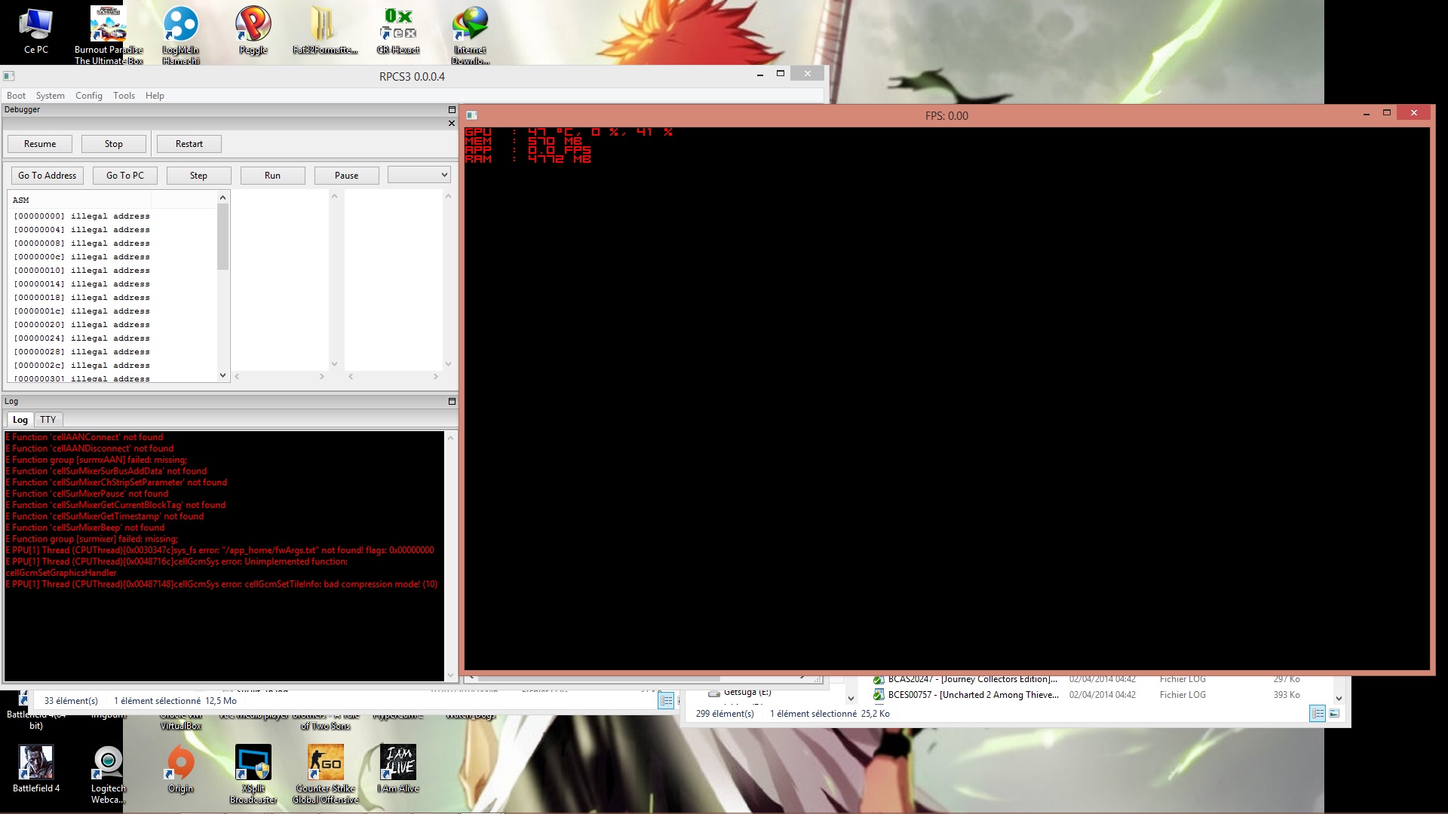Undock the Log panel float icon
Viewport: 1448px width, 814px height.
click(452, 402)
